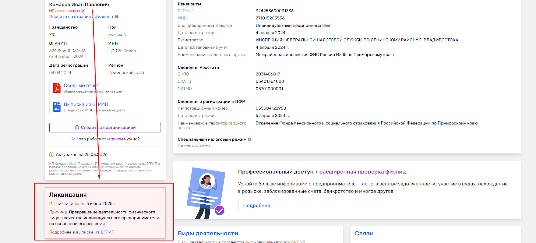Open выписке из ЕГРИП link in Ликвидация block
The width and height of the screenshot is (536, 243).
95,232
